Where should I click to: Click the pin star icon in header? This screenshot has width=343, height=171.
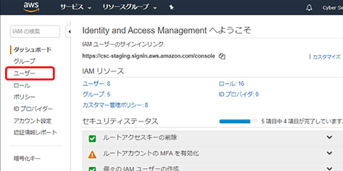tap(171, 7)
